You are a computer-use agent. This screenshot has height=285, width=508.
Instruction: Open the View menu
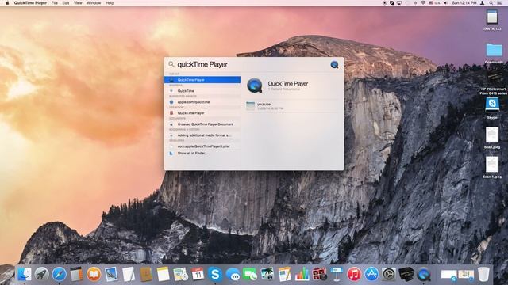78,3
